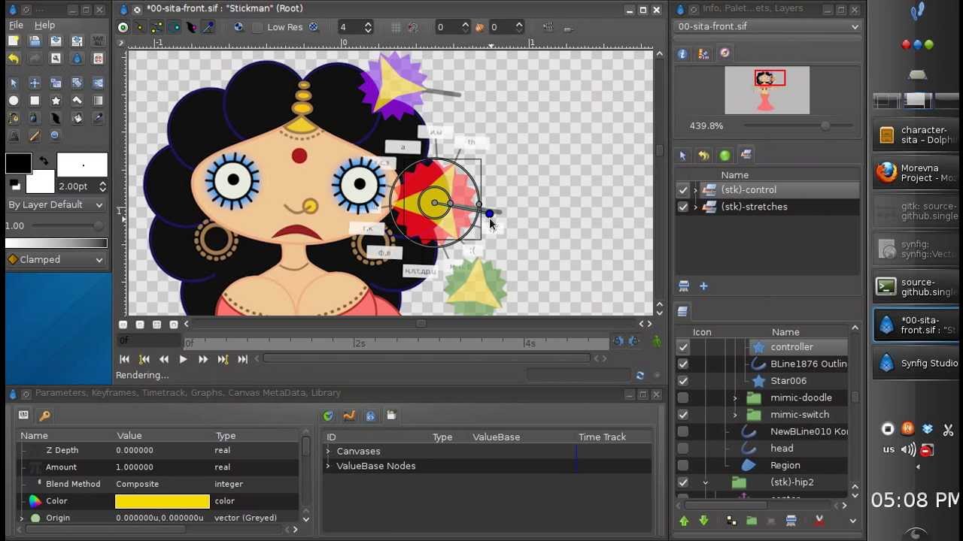Select the Gradient tool
The image size is (963, 541).
coord(98,101)
